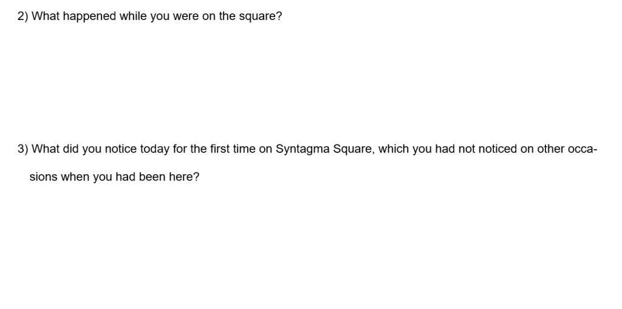
Task: Click the word "while" in question 2
Action: pyautogui.click(x=132, y=16)
